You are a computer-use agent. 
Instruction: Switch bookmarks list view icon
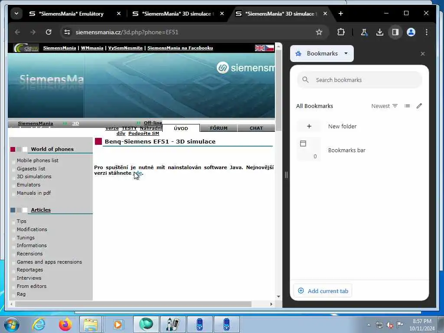(x=407, y=106)
